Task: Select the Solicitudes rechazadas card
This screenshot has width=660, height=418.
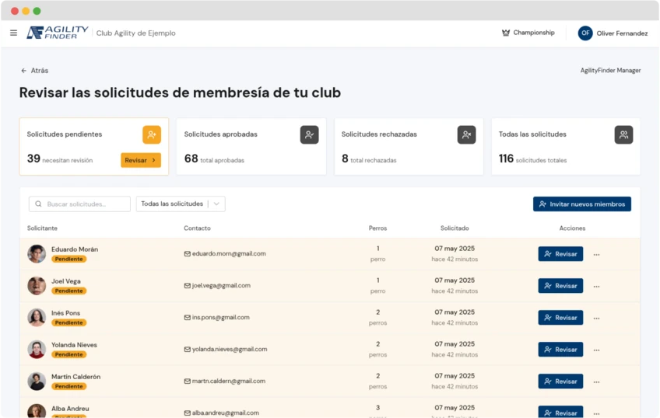Action: click(408, 146)
